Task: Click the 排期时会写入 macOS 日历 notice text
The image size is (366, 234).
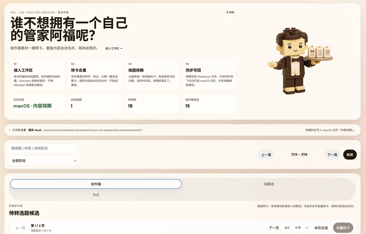Action: point(330,130)
